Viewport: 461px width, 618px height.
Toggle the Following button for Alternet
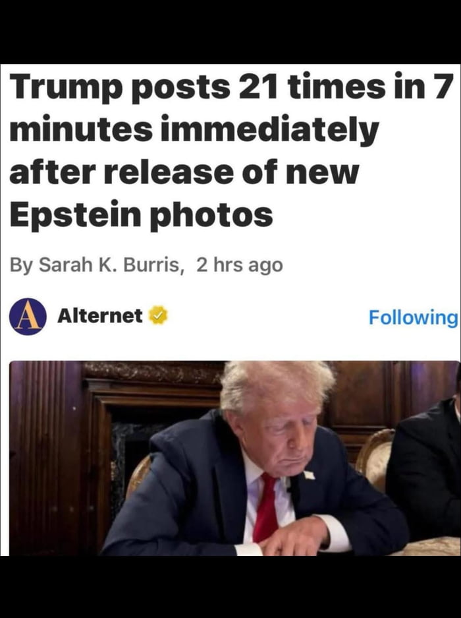pyautogui.click(x=414, y=317)
